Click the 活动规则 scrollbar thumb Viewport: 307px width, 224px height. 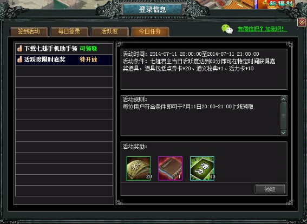click(283, 116)
